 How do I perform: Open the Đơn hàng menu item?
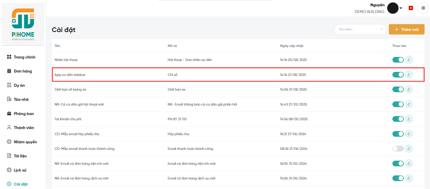click(x=23, y=71)
